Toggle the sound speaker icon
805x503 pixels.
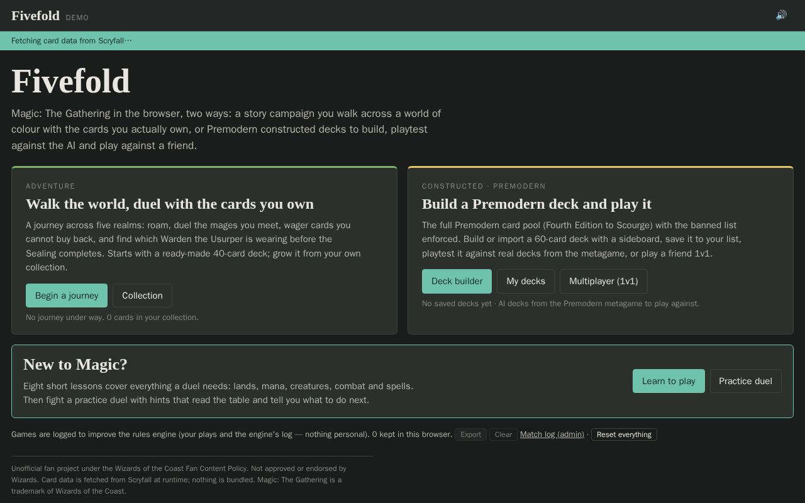click(x=781, y=15)
